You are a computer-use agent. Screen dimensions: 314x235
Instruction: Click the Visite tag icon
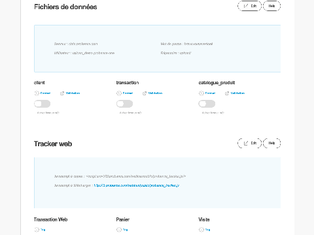click(x=201, y=230)
